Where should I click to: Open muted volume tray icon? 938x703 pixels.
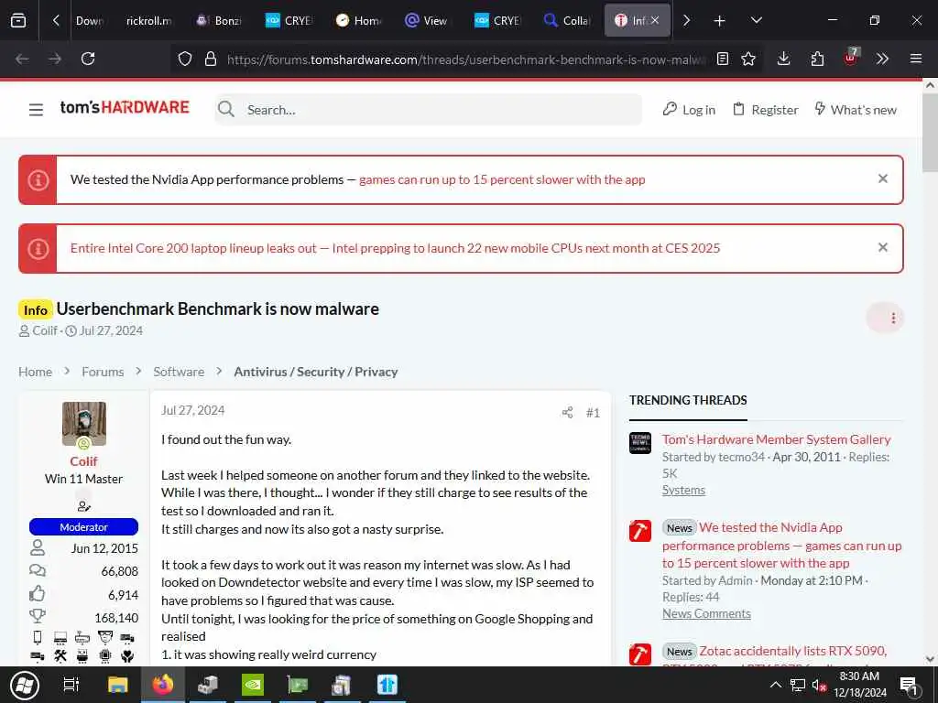pyautogui.click(x=819, y=685)
